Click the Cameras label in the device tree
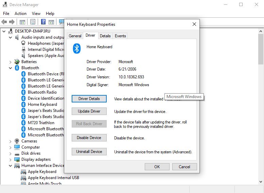Screen dimensions: 264x193 pyautogui.click(x=29, y=141)
